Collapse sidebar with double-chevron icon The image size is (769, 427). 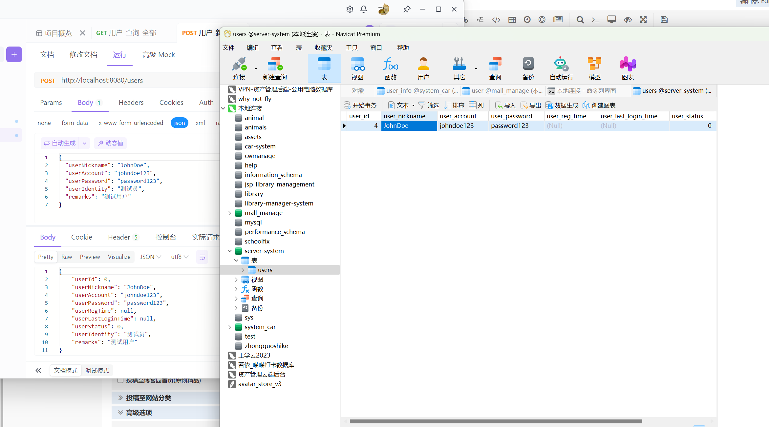pyautogui.click(x=38, y=371)
